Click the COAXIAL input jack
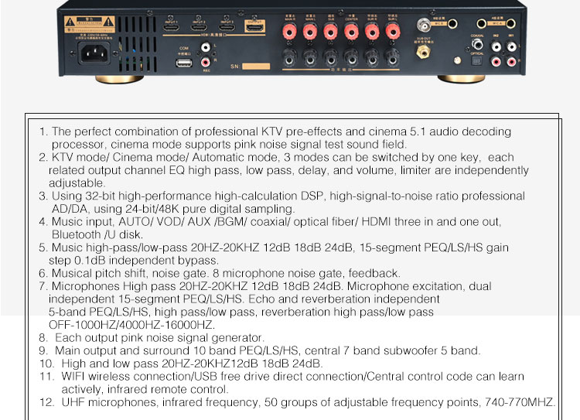 pyautogui.click(x=477, y=45)
